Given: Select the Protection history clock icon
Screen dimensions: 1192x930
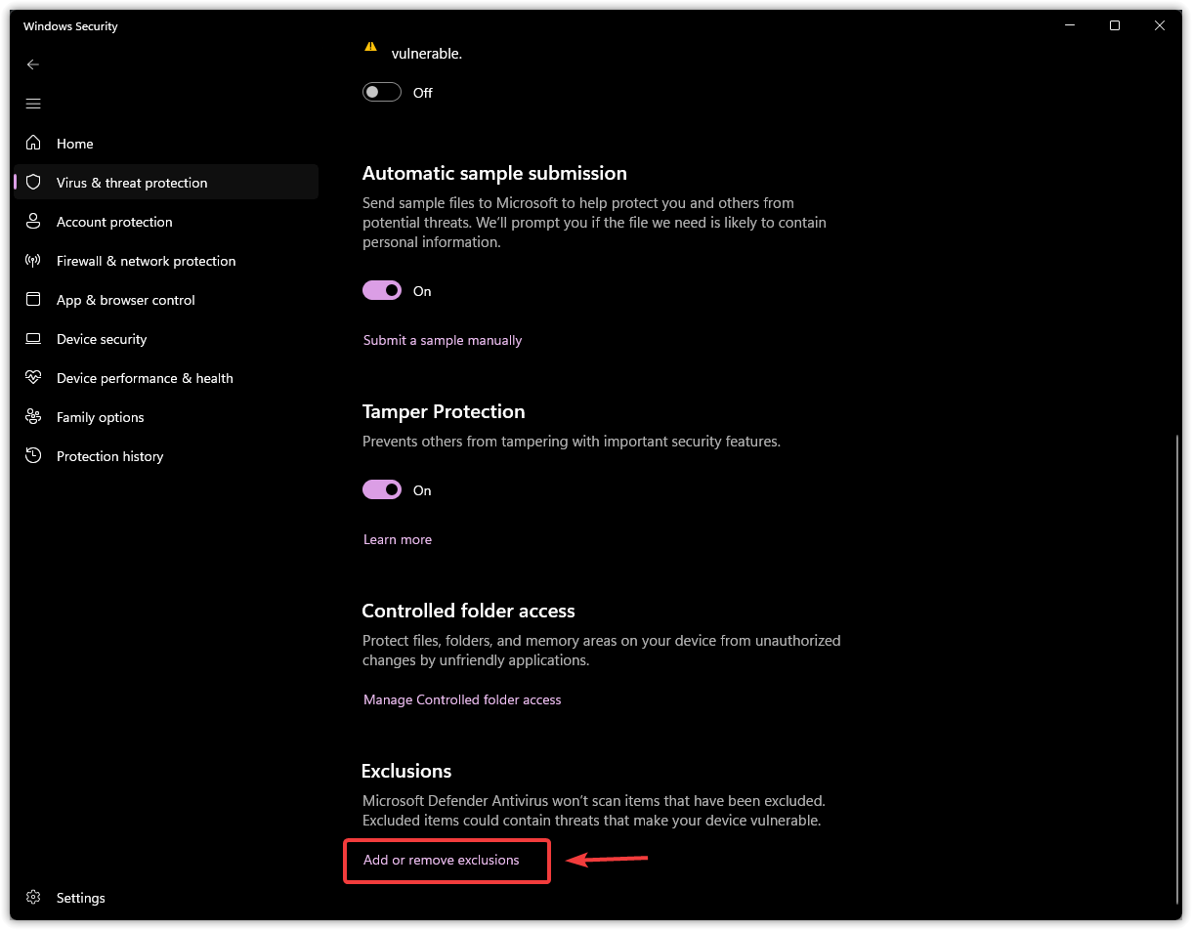Looking at the screenshot, I should point(33,455).
